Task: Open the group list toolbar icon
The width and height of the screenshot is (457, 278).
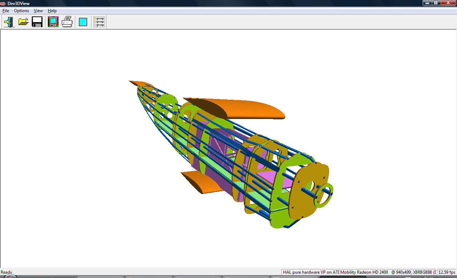Action: click(x=99, y=22)
